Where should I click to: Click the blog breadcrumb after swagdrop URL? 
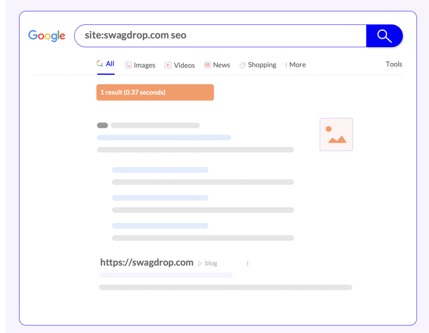click(211, 263)
